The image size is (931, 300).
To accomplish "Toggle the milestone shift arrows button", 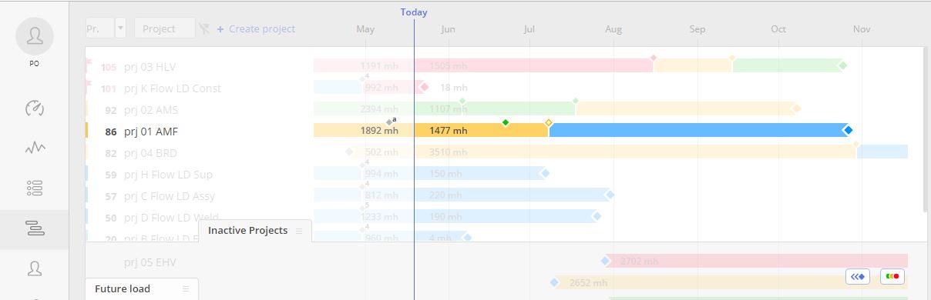I will point(858,276).
